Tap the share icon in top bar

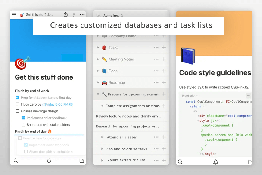point(66,15)
